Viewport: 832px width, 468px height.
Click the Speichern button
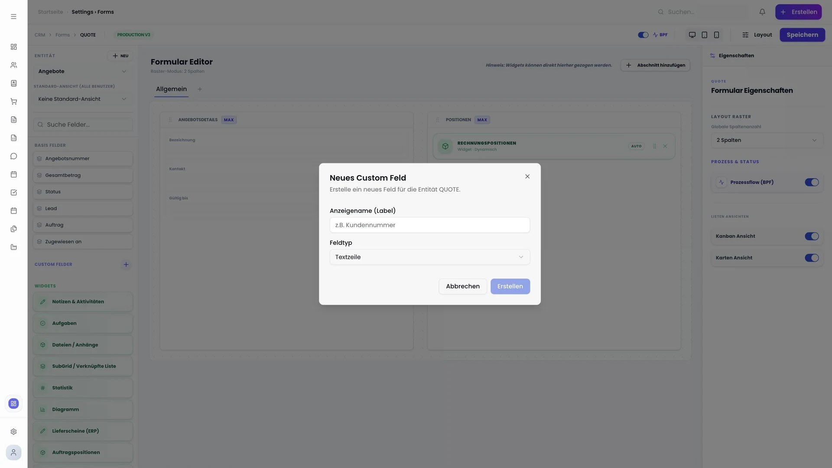(802, 35)
